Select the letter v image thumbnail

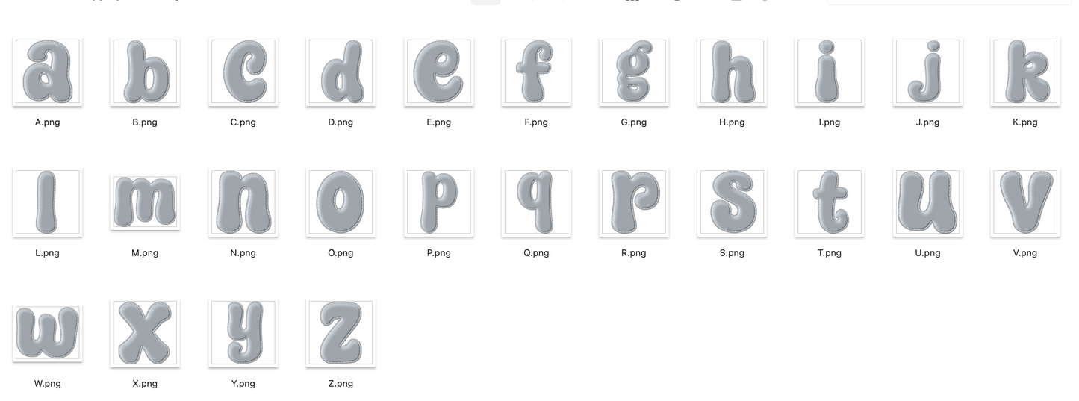click(x=1025, y=202)
